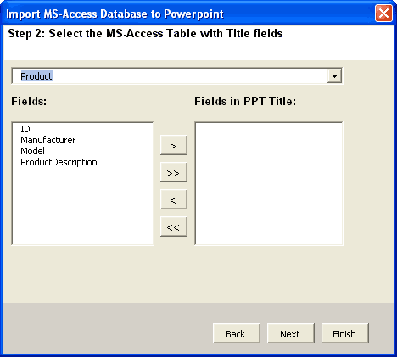Remove all fields with the << button
The height and width of the screenshot is (357, 397).
pos(174,226)
